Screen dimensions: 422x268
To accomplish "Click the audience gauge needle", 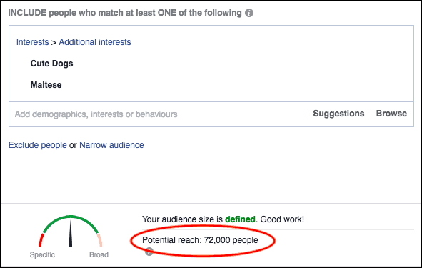I will 71,234.
